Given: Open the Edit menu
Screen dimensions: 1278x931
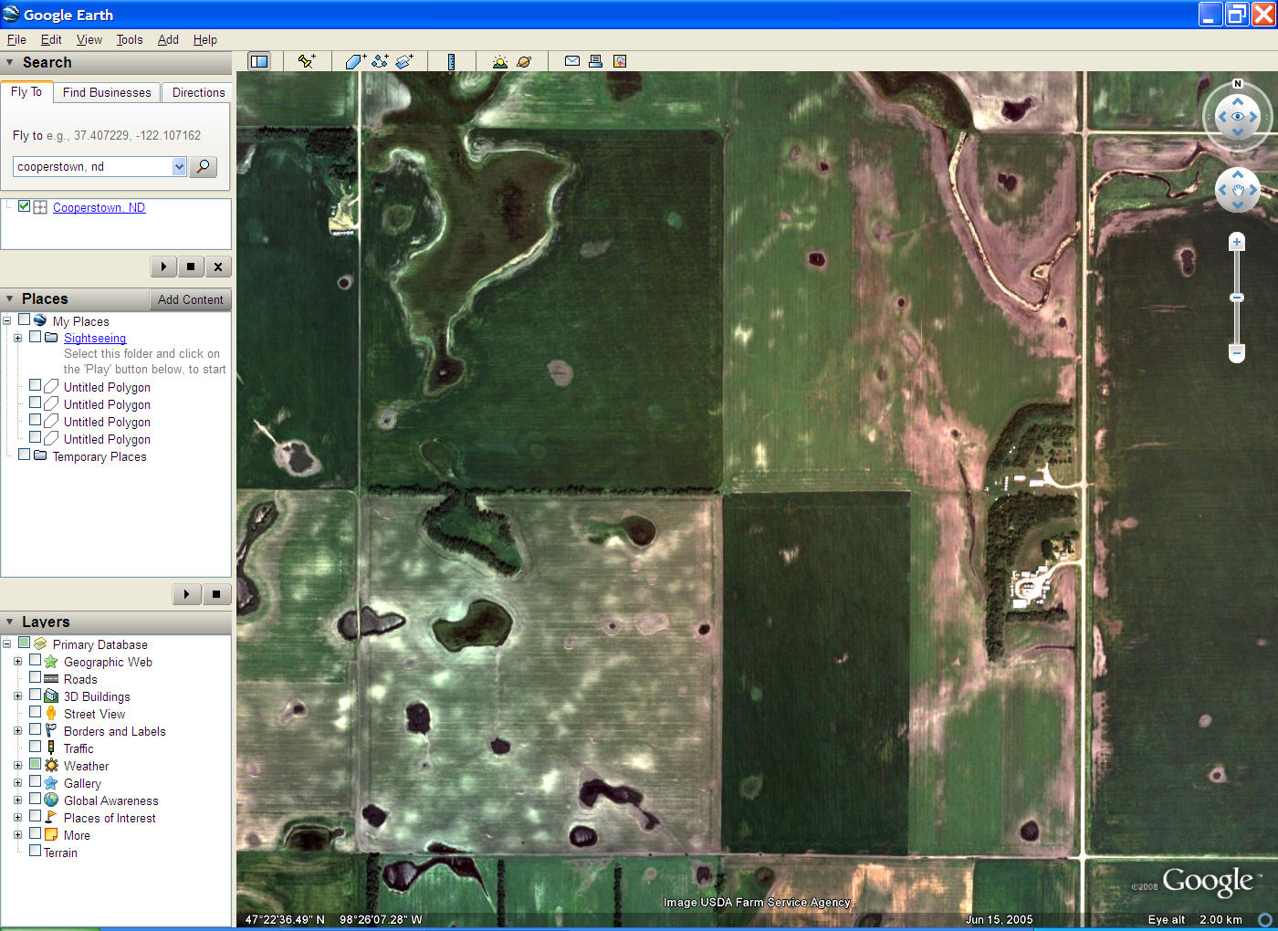Looking at the screenshot, I should tap(51, 39).
